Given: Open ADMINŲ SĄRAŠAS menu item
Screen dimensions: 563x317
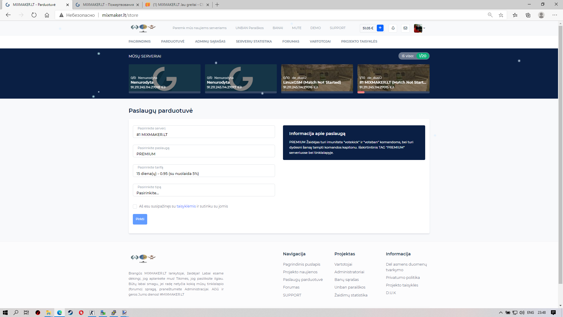Looking at the screenshot, I should (210, 41).
